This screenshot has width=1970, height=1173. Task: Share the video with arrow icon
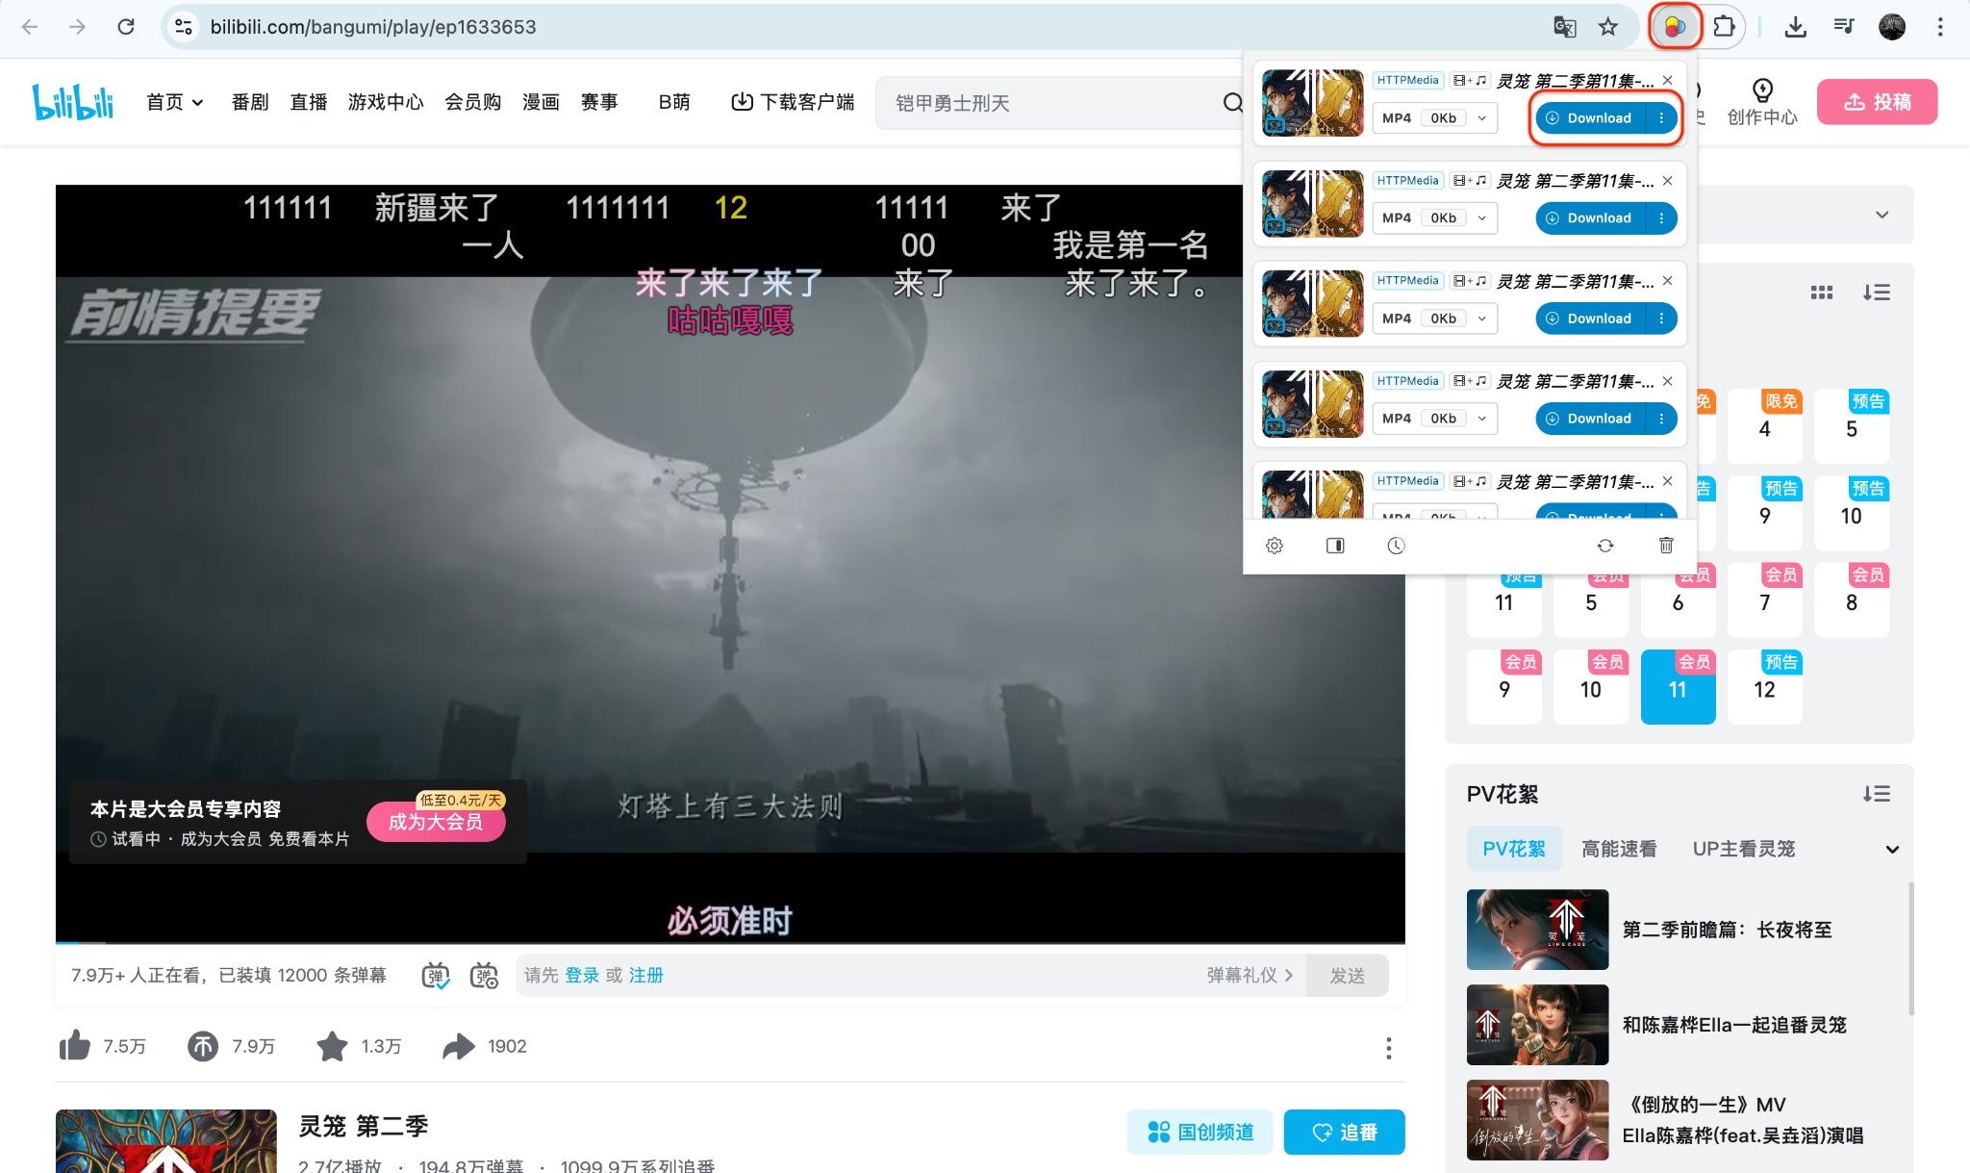[x=459, y=1046]
